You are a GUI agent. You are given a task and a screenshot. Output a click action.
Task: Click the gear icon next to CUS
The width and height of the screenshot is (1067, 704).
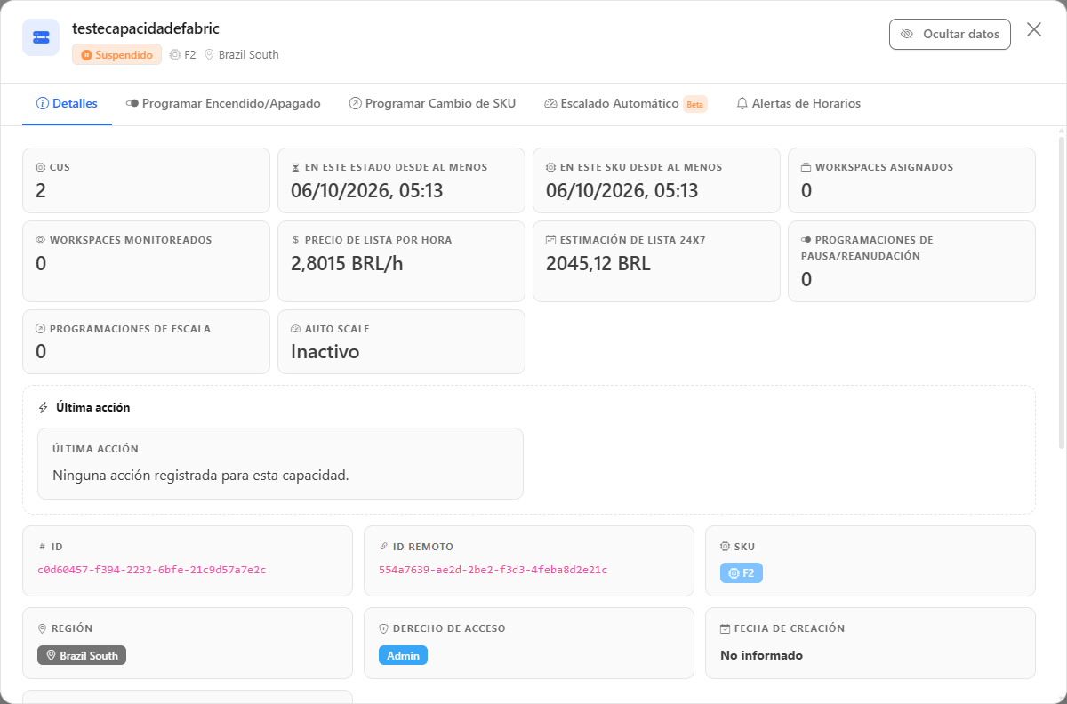[x=40, y=167]
